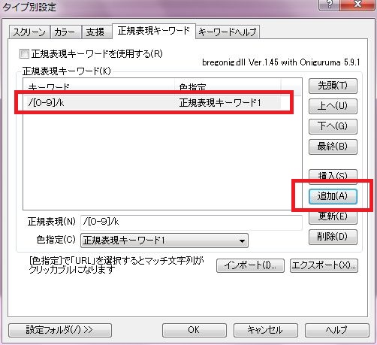Enable 正規表現キーワードを使用する checkbox
The image size is (377, 345).
tap(24, 54)
